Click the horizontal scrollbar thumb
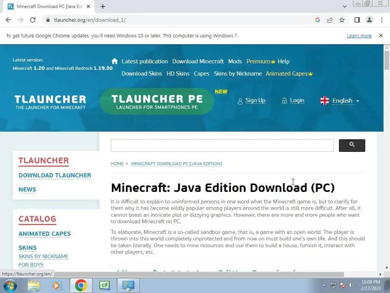This screenshot has height=293, width=390. [x=199, y=274]
